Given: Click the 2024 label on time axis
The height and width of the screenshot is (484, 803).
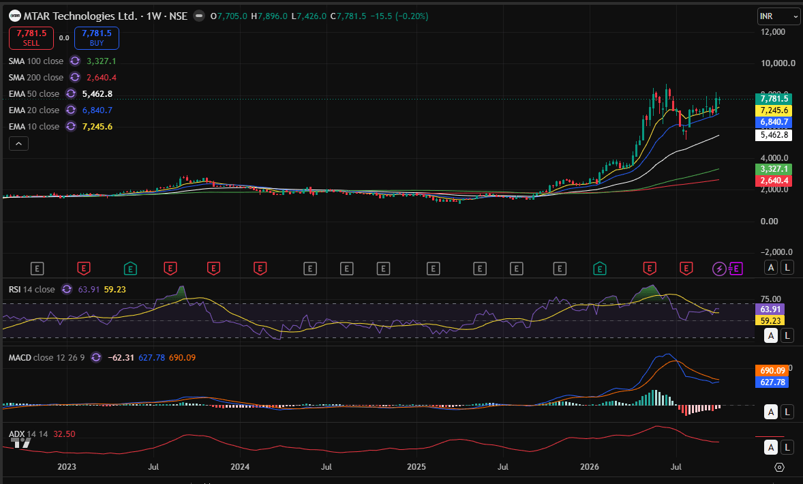Looking at the screenshot, I should pyautogui.click(x=240, y=466).
